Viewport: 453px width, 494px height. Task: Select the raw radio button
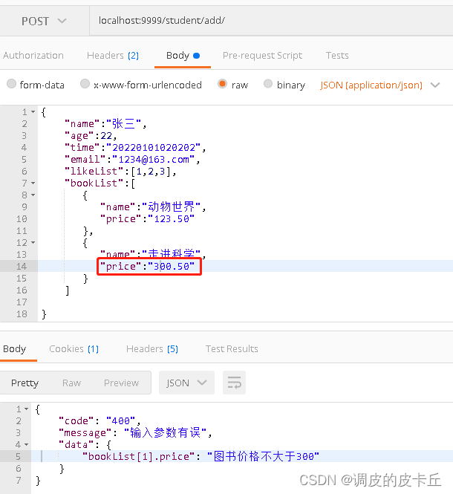tap(222, 84)
